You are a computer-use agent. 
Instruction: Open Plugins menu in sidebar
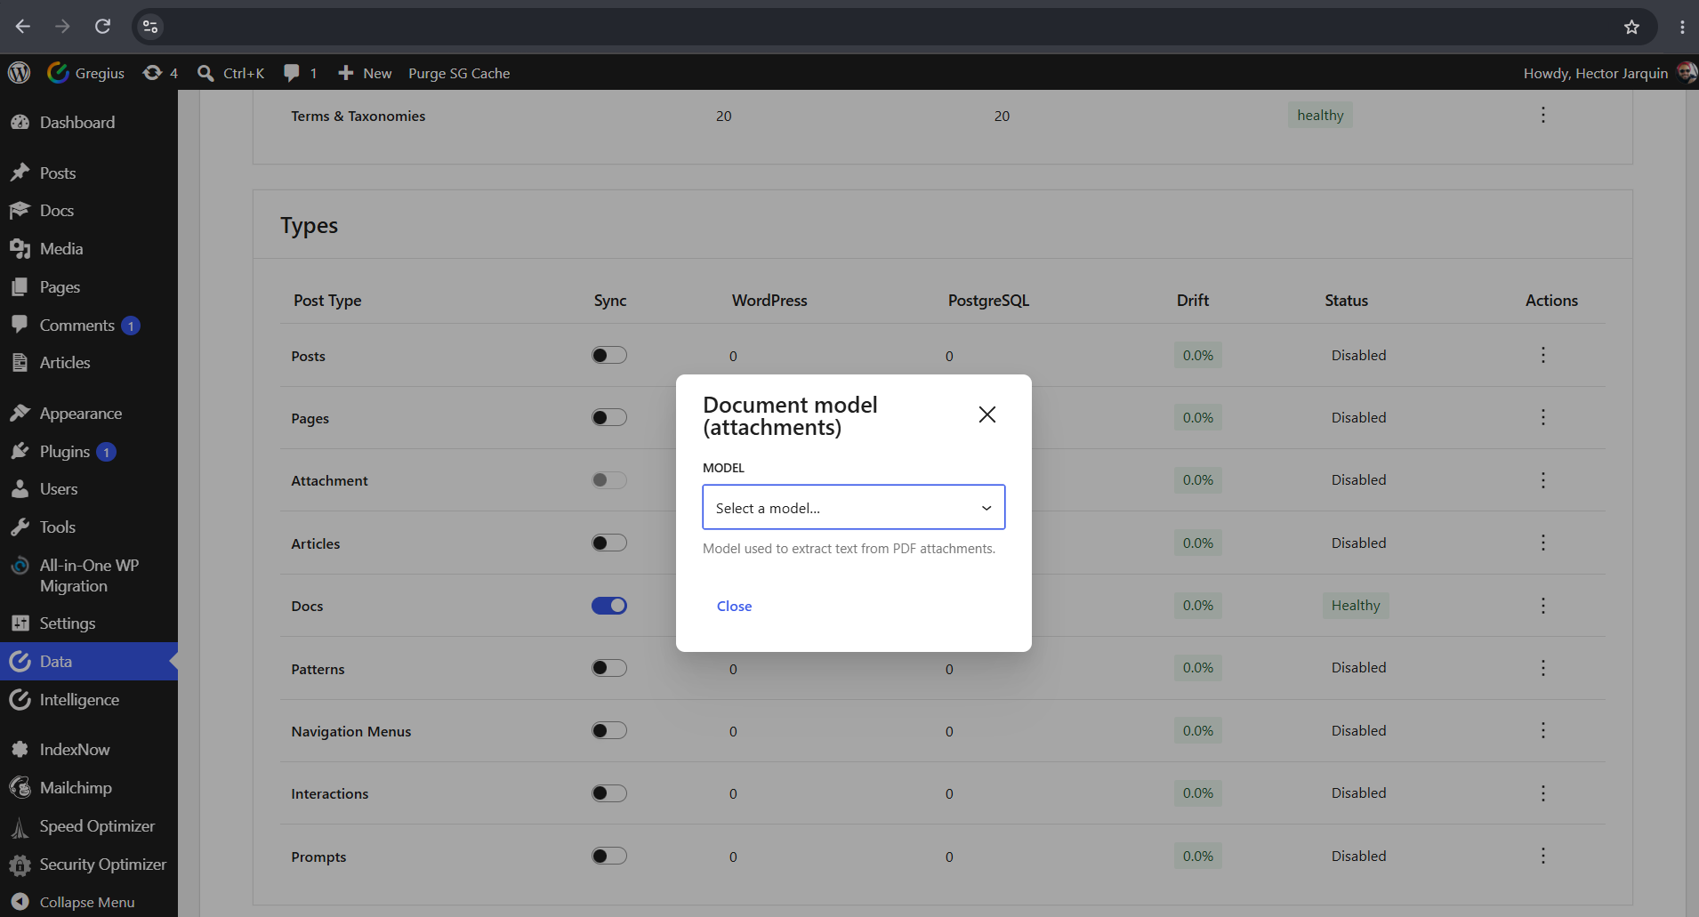click(x=89, y=452)
